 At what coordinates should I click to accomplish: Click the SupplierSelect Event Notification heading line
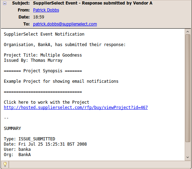tap(44, 34)
